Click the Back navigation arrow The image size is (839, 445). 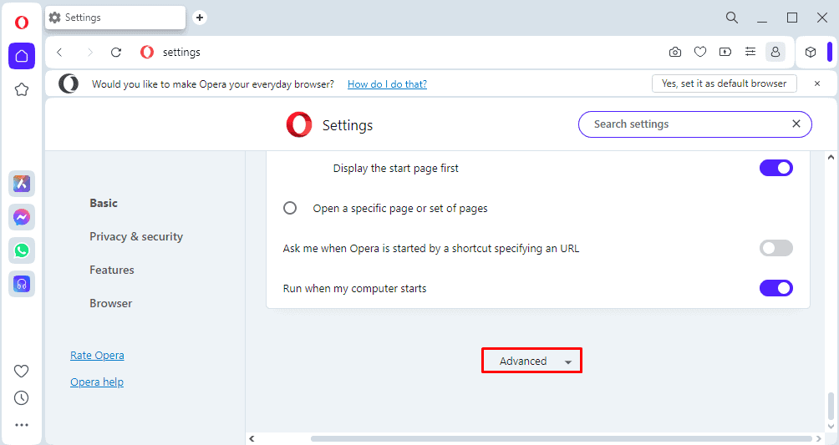click(60, 52)
